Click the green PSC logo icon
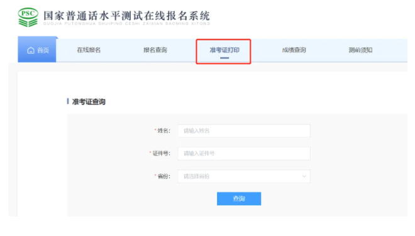The width and height of the screenshot is (415, 236). [x=28, y=17]
